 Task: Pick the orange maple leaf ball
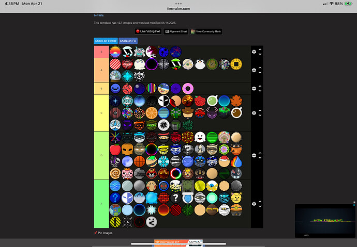(236, 101)
